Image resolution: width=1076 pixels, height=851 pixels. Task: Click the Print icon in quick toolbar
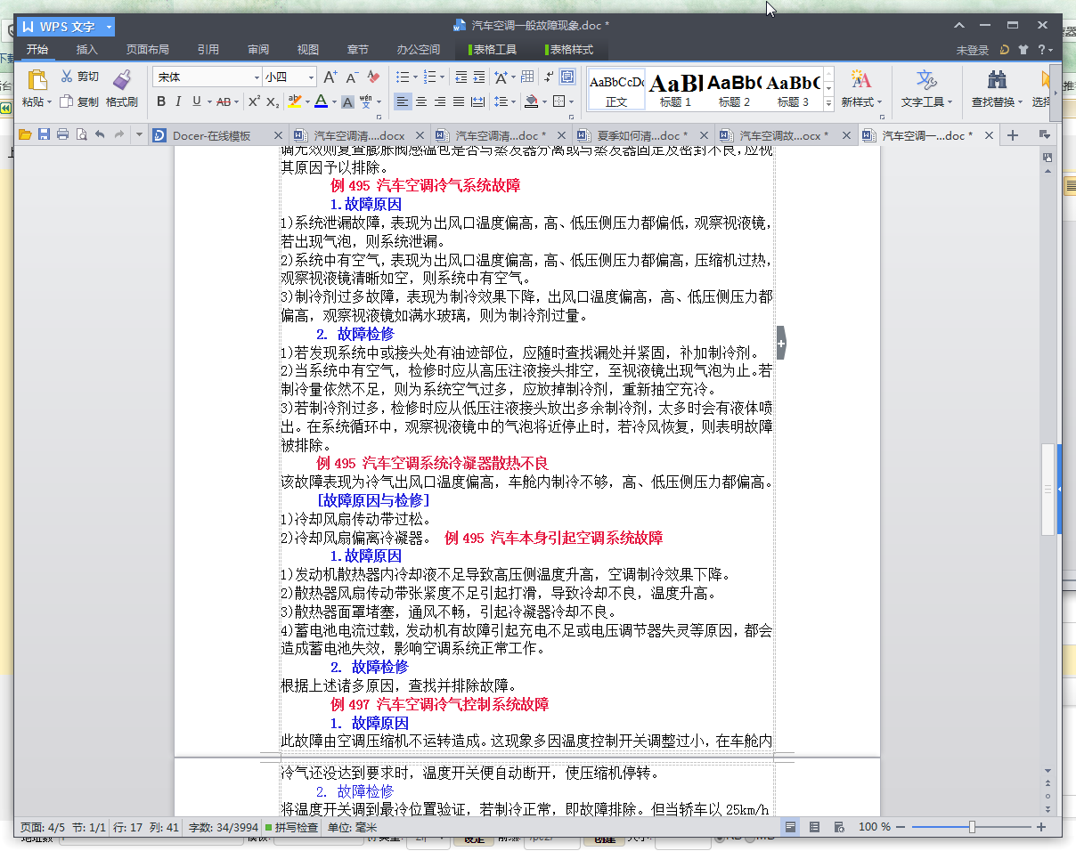pyautogui.click(x=62, y=135)
